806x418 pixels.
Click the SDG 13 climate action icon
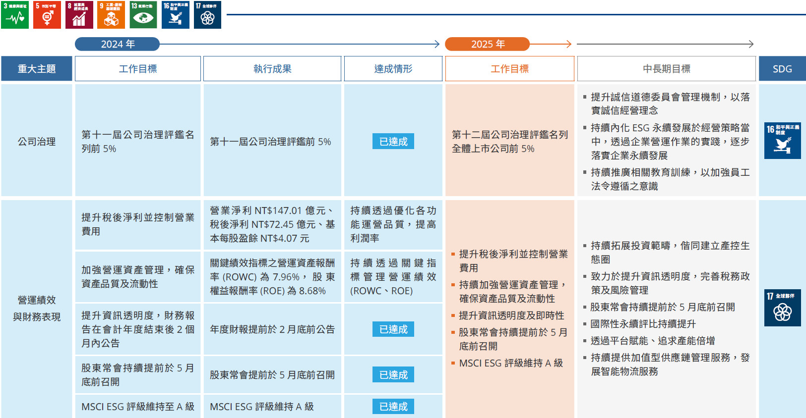point(143,15)
